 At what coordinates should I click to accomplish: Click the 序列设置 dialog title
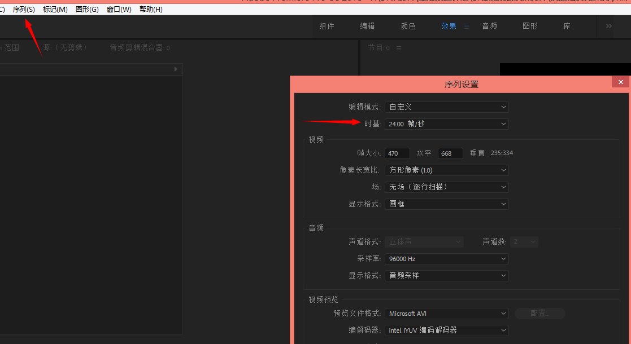pyautogui.click(x=461, y=85)
